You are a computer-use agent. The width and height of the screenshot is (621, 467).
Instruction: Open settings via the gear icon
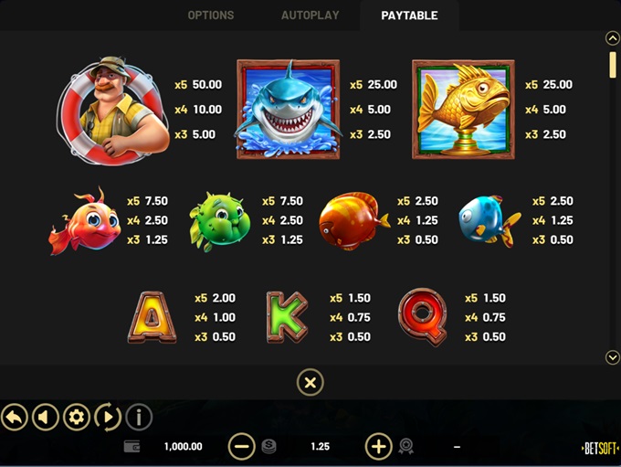pos(77,417)
